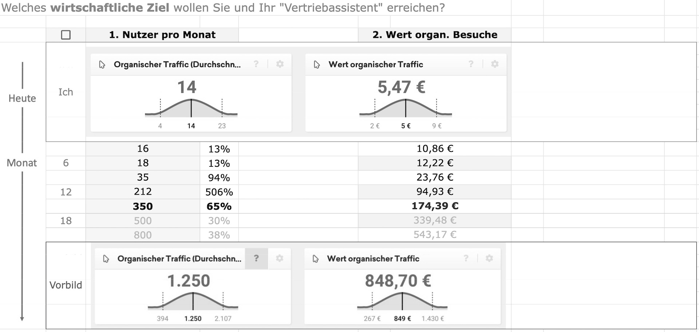This screenshot has height=332, width=699.
Task: Select the cell showing 506%
Action: pyautogui.click(x=219, y=192)
